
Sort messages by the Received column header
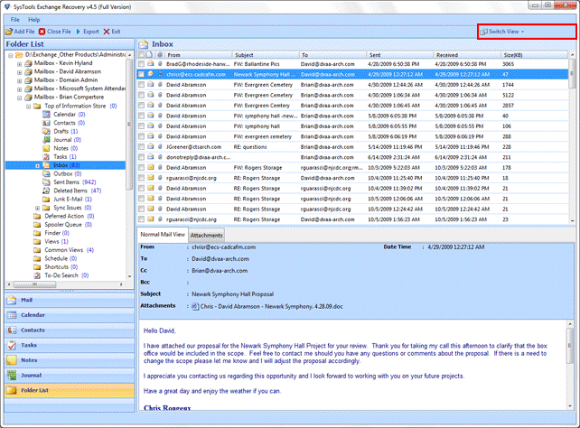tap(467, 55)
